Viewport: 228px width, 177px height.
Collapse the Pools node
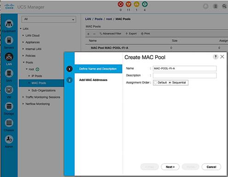coord(23,62)
